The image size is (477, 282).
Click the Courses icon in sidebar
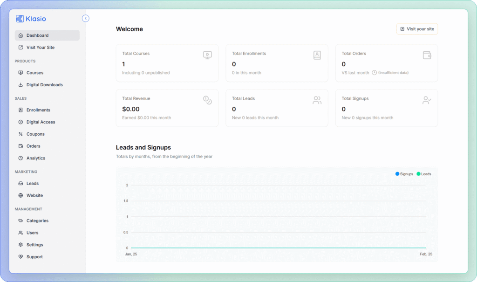click(x=20, y=73)
